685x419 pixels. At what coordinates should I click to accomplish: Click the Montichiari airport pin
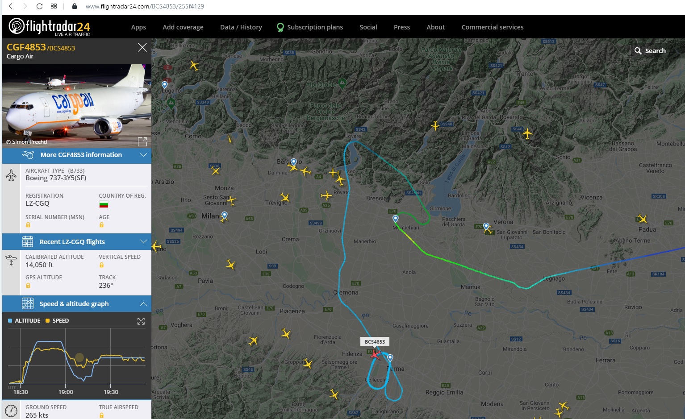click(x=395, y=219)
